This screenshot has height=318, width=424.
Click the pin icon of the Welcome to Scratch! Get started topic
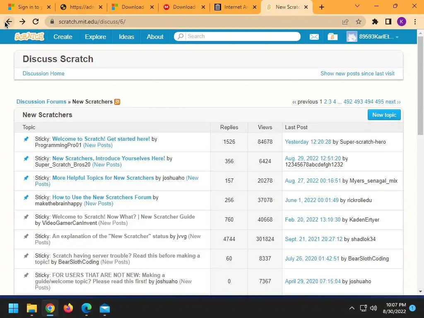click(x=26, y=139)
